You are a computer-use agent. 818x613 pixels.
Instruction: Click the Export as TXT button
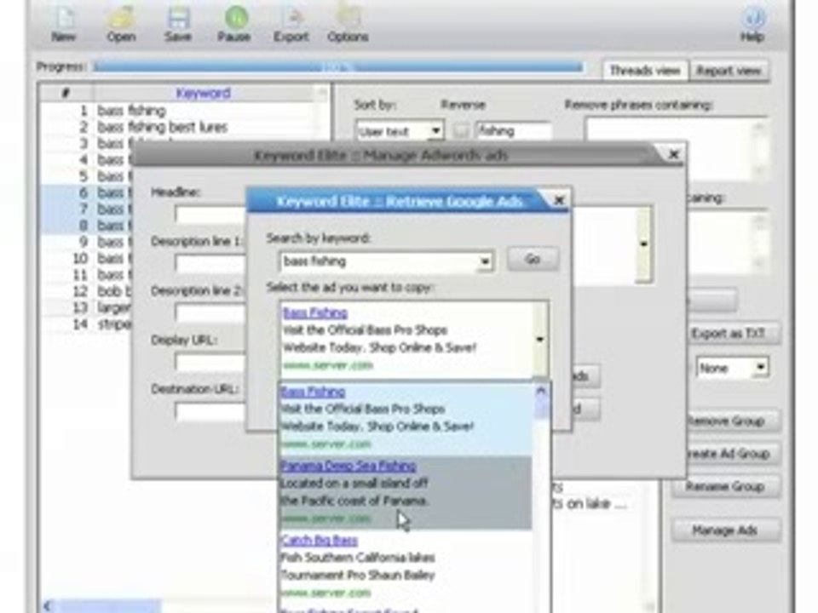click(733, 334)
